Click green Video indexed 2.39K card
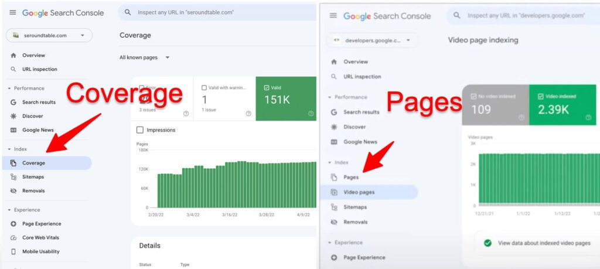This screenshot has width=600, height=269. (x=562, y=105)
